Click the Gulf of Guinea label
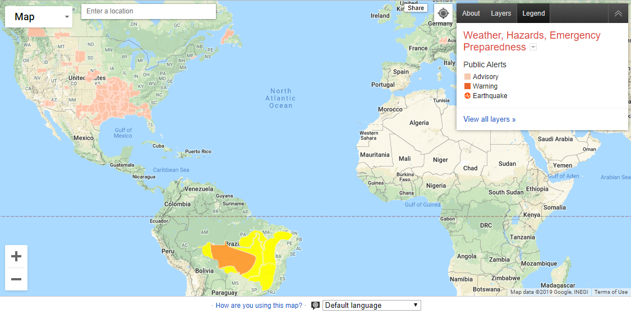The image size is (631, 314). (x=422, y=205)
